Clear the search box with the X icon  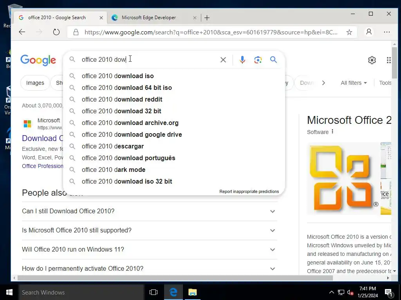pos(223,60)
